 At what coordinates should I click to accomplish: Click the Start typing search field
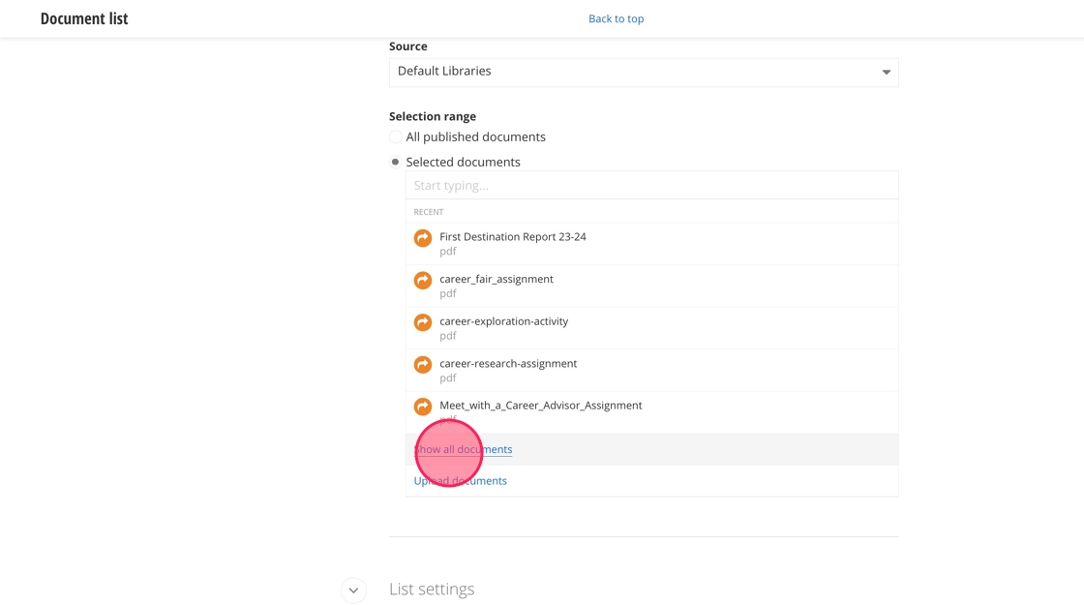pyautogui.click(x=651, y=186)
